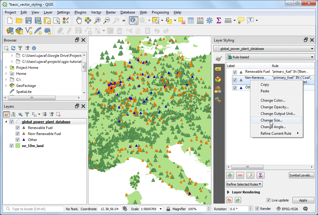Click the Symbol Levels button
The width and height of the screenshot is (318, 215).
301,175
